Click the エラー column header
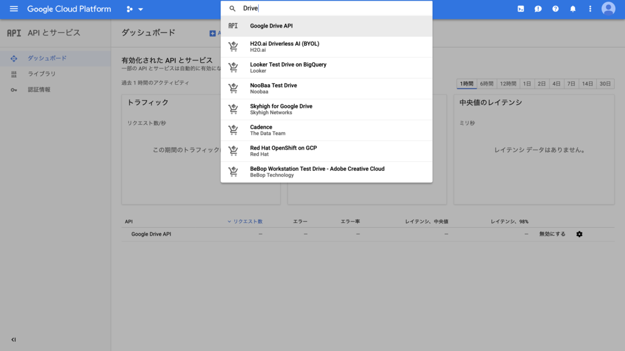Image resolution: width=625 pixels, height=351 pixels. tap(300, 222)
